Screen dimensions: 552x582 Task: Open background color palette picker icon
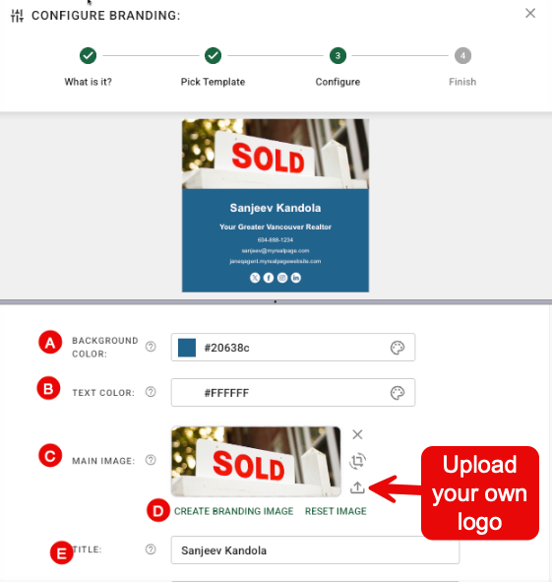click(398, 348)
